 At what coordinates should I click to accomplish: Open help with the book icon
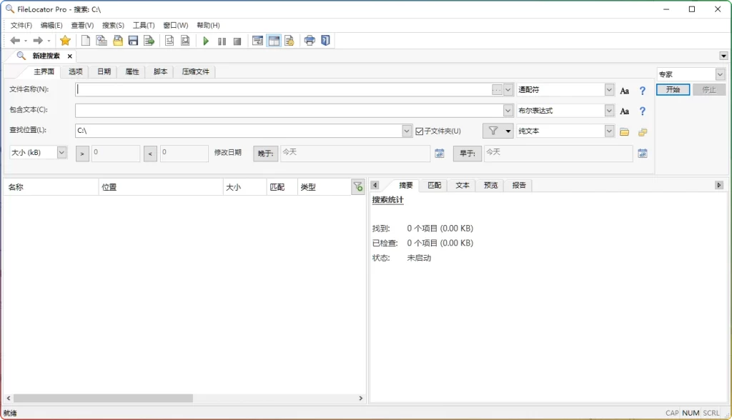pyautogui.click(x=325, y=41)
